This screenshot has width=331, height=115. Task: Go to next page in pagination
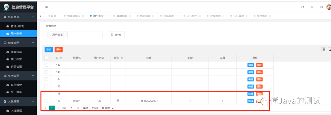tap(58, 108)
